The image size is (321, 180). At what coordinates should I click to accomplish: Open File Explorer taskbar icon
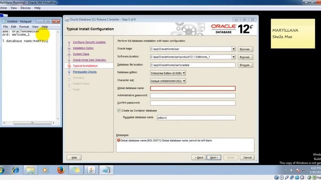(x=31, y=170)
